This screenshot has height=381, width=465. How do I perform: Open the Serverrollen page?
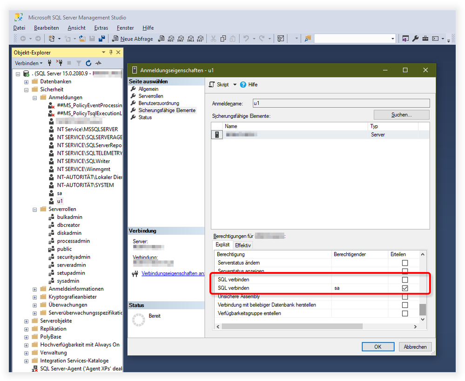tap(151, 96)
